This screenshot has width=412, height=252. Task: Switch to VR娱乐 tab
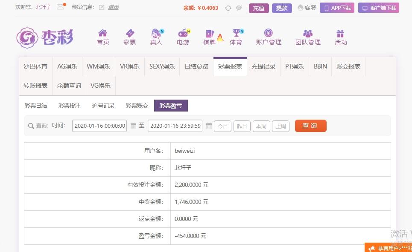[130, 66]
